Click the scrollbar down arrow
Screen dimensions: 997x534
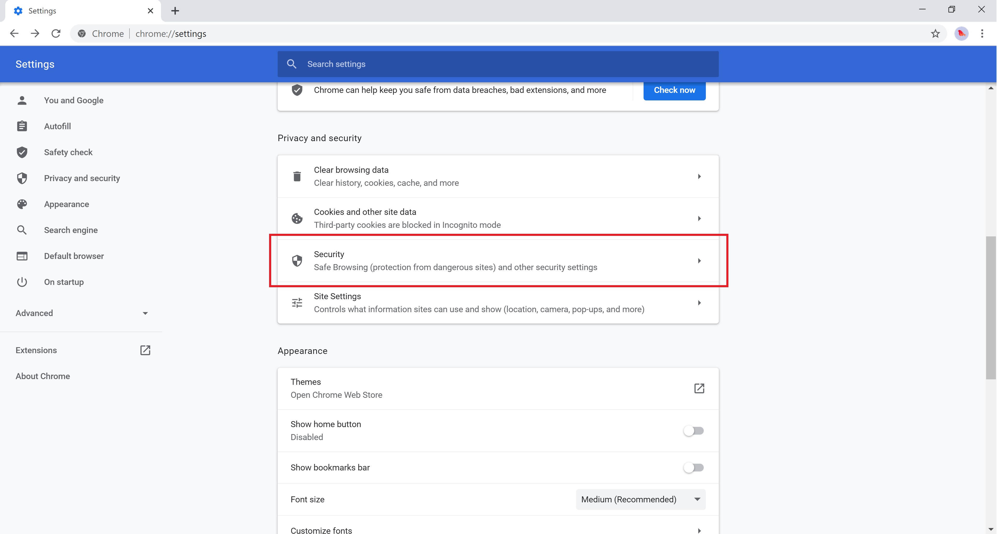[x=991, y=529]
